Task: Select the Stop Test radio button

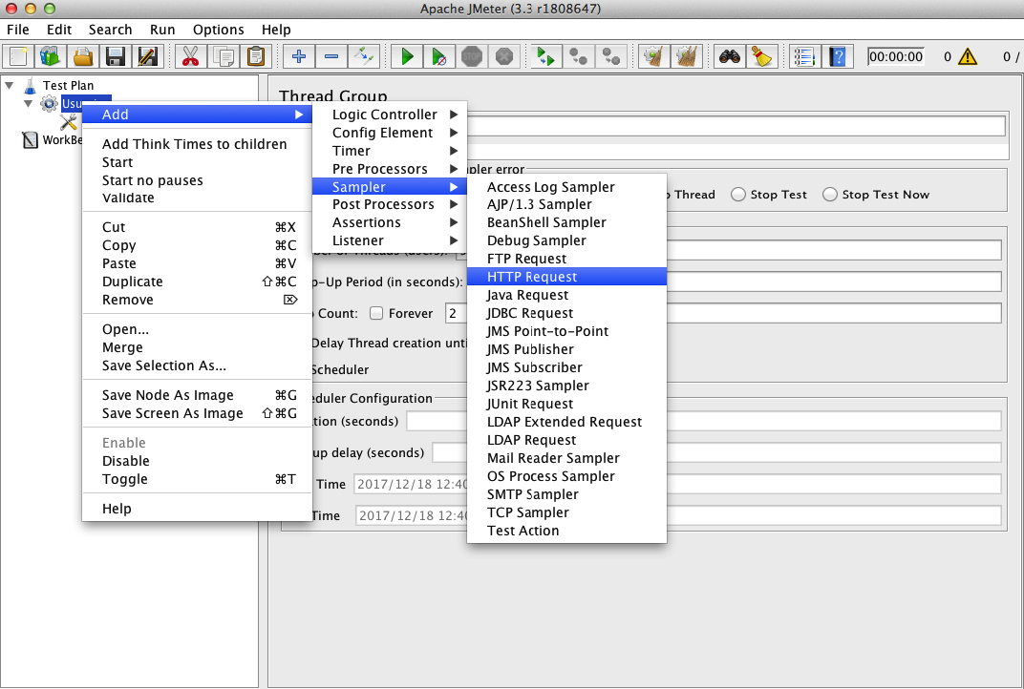Action: (x=738, y=195)
